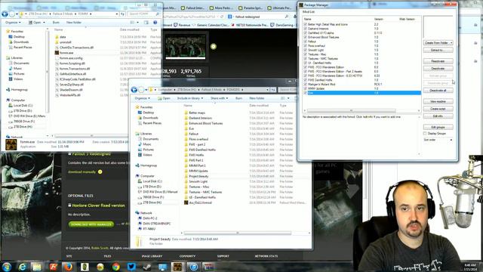Open Music library in the FOMODS navigation pane

(x=147, y=144)
